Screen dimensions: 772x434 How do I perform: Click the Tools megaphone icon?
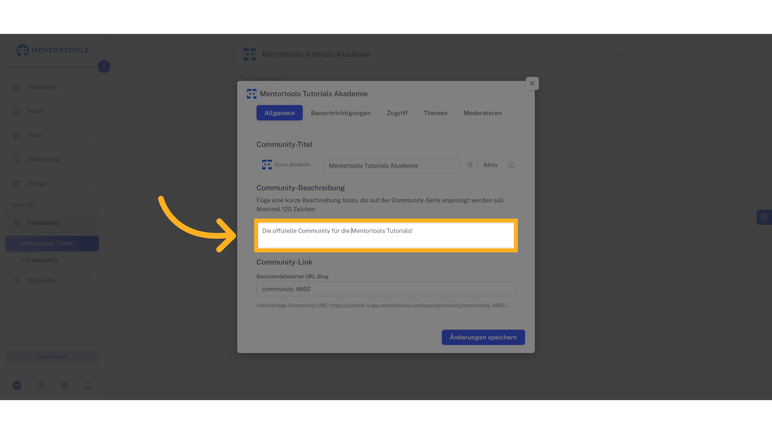point(16,135)
